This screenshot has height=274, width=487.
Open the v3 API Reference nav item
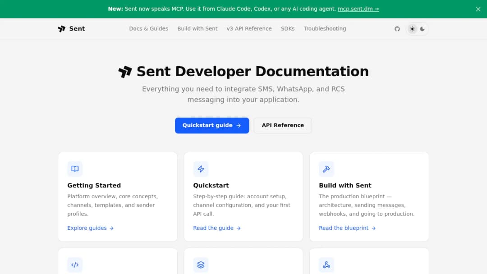(249, 28)
